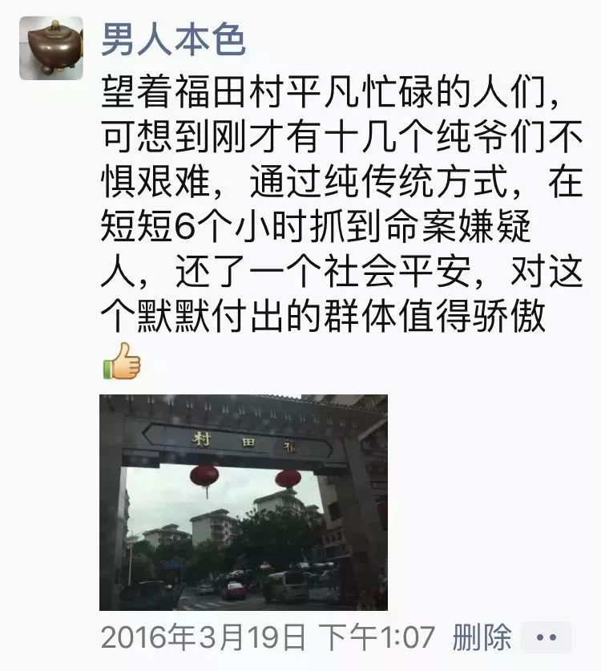Viewport: 601px width, 671px height.
Task: Select the line starting 个默默付出
Action: click(x=324, y=317)
